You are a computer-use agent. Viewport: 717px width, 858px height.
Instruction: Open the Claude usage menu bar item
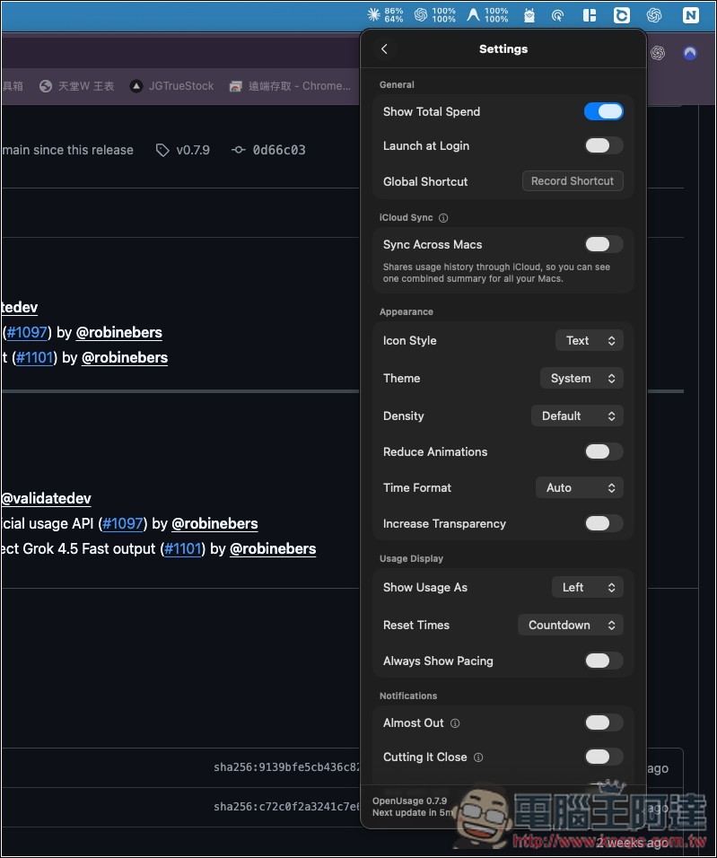point(385,14)
